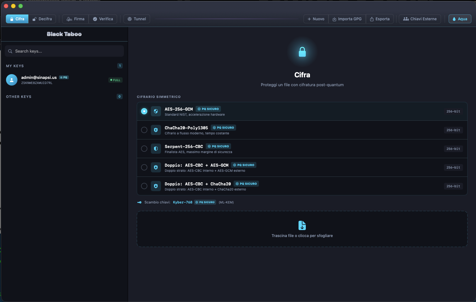Open Chiavi Esterne from the toolbar

[x=420, y=19]
